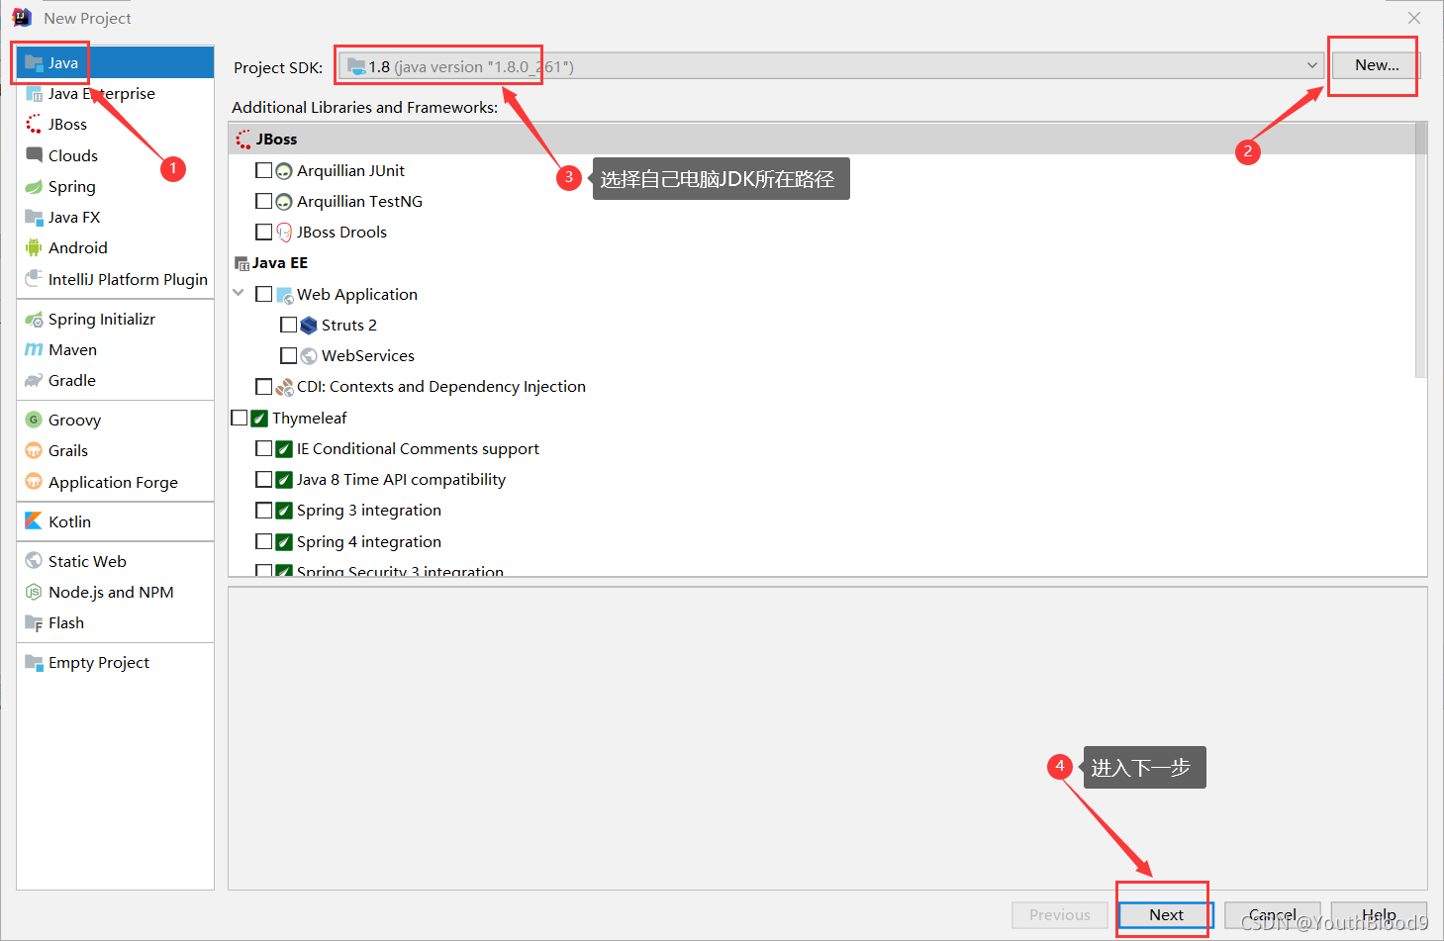Open the Project SDK dropdown

pos(830,66)
